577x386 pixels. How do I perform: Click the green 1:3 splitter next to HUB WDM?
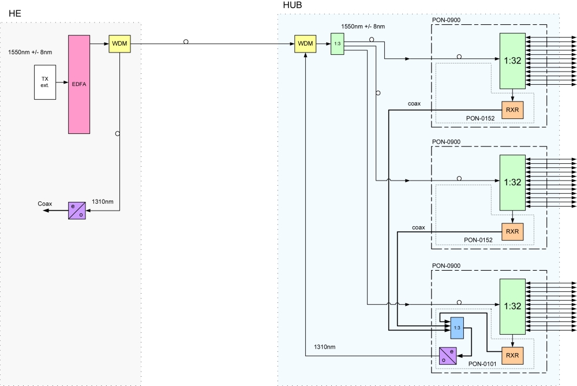pyautogui.click(x=338, y=44)
